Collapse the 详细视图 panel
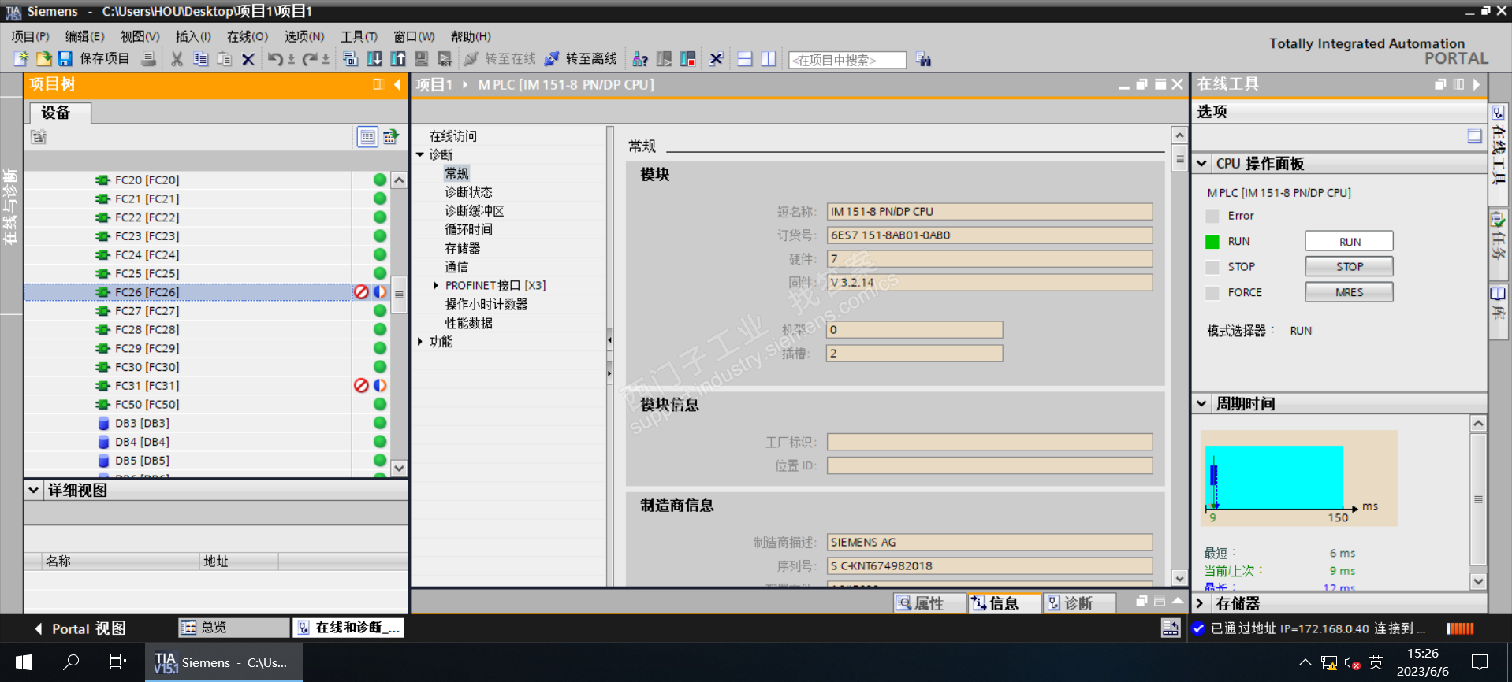The height and width of the screenshot is (682, 1512). (x=34, y=490)
